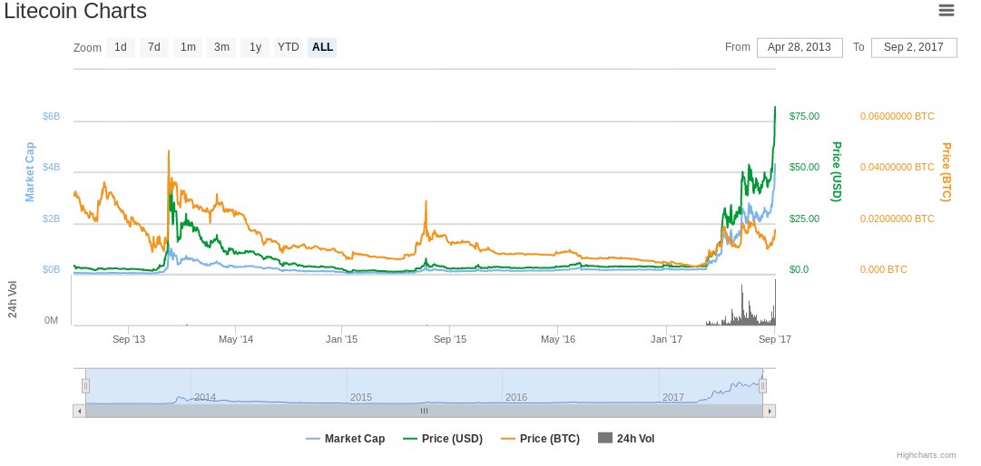981x466 pixels.
Task: Click the 2016 label in navigator
Action: 516,397
